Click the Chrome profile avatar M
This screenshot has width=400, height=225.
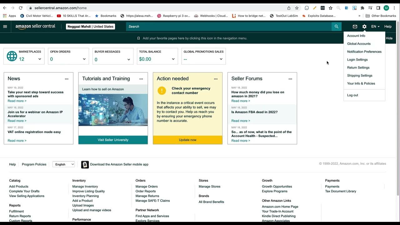(386, 8)
